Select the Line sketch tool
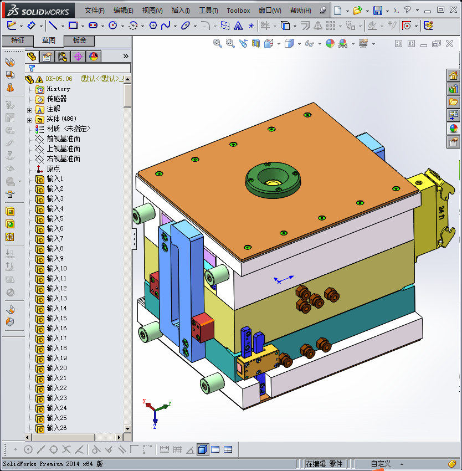 53,25
